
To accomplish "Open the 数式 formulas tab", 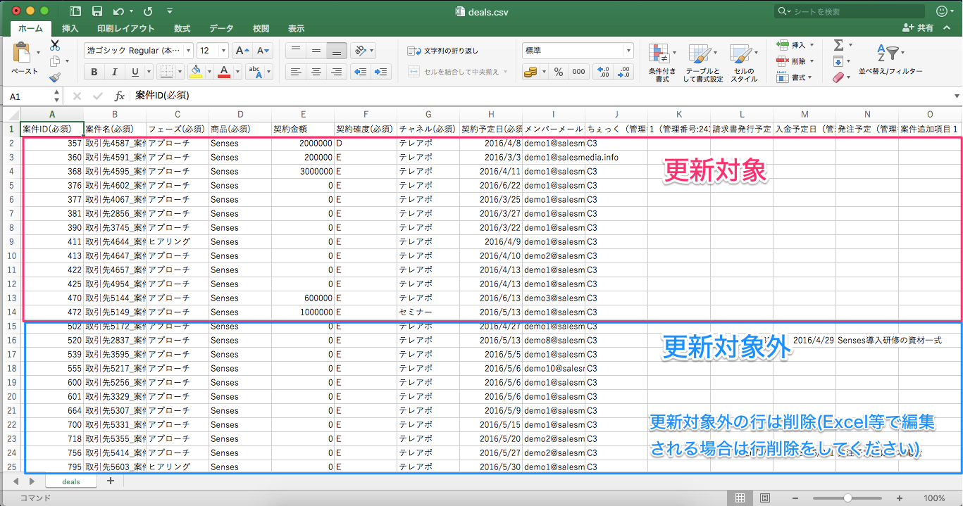I will click(182, 28).
